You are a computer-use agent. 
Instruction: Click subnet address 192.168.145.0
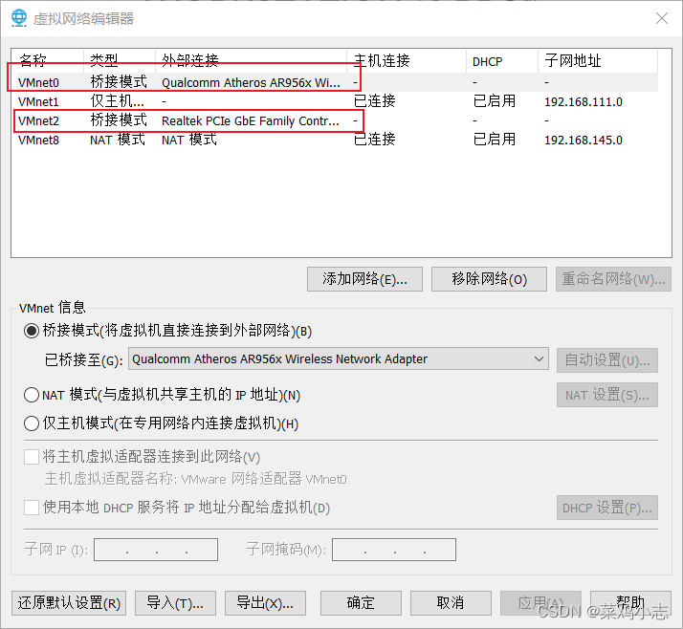point(584,141)
